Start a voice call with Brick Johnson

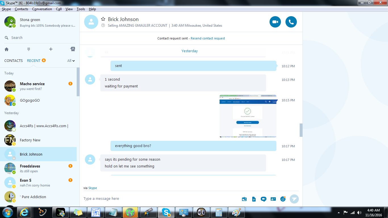tap(291, 22)
